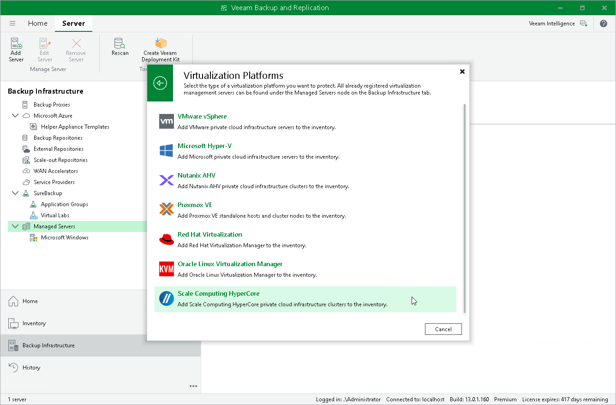This screenshot has height=405, width=616.
Task: Select WAN Accelerators in the tree
Action: (x=56, y=171)
